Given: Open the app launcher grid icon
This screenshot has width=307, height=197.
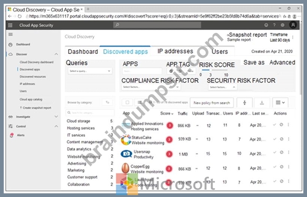Looking at the screenshot, I should pos(10,25).
